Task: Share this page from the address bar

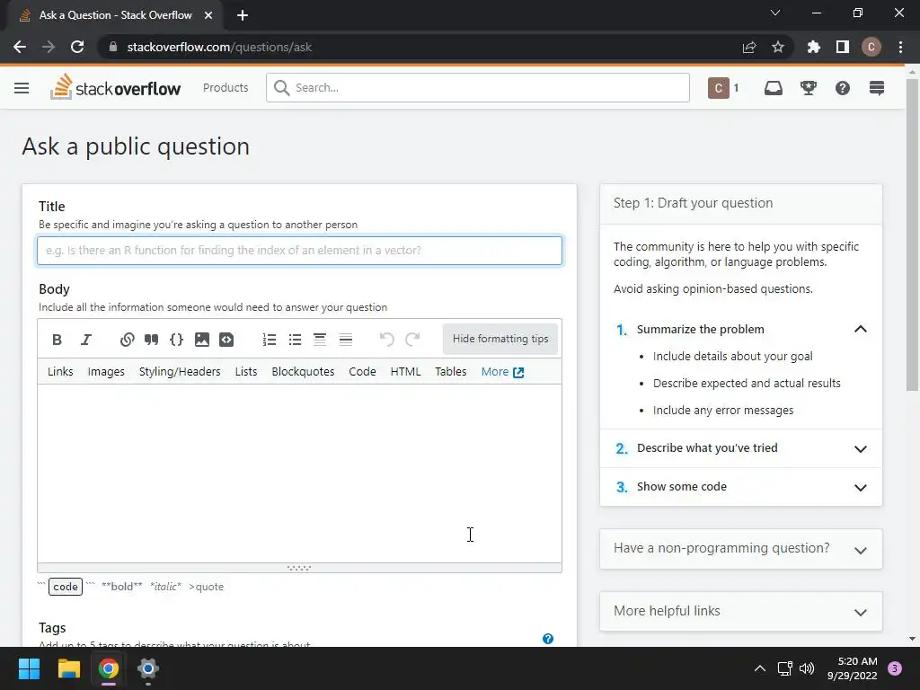Action: [x=749, y=47]
